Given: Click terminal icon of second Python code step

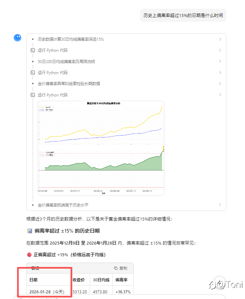Looking at the screenshot, I should coord(33,73).
